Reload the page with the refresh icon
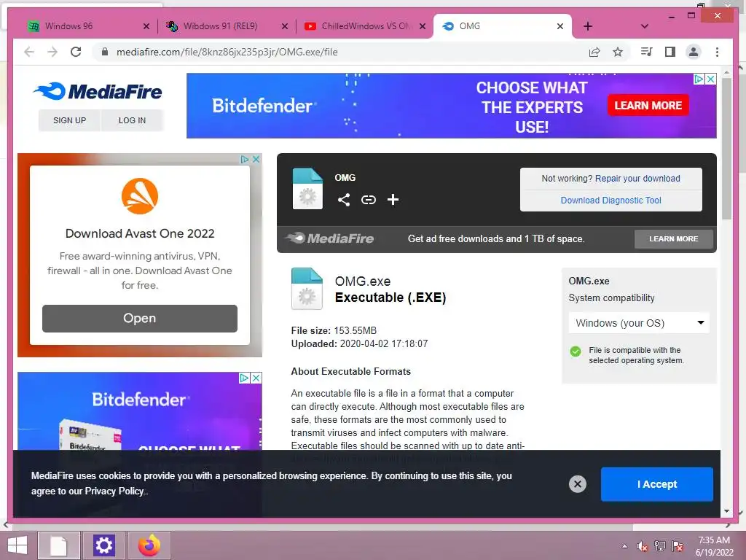 coord(76,52)
